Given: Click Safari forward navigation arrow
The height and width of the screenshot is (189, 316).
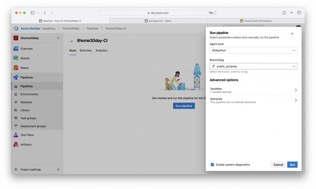Looking at the screenshot, I should tap(52, 13).
